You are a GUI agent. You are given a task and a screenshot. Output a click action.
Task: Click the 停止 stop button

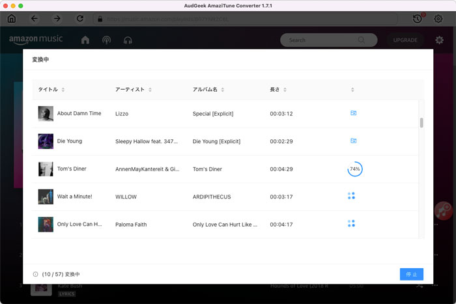(412, 274)
